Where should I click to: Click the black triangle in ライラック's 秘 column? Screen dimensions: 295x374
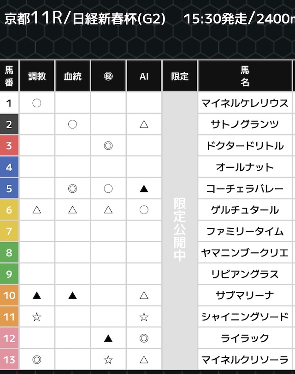(108, 338)
